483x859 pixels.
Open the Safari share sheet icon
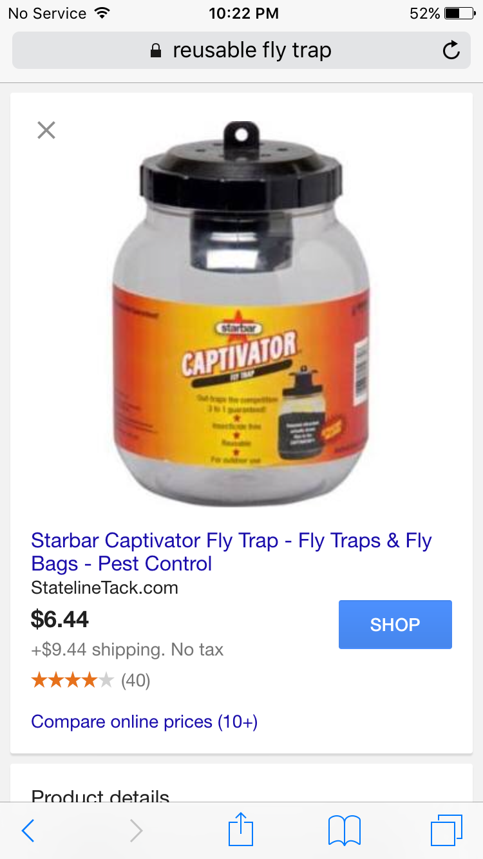pos(241,829)
